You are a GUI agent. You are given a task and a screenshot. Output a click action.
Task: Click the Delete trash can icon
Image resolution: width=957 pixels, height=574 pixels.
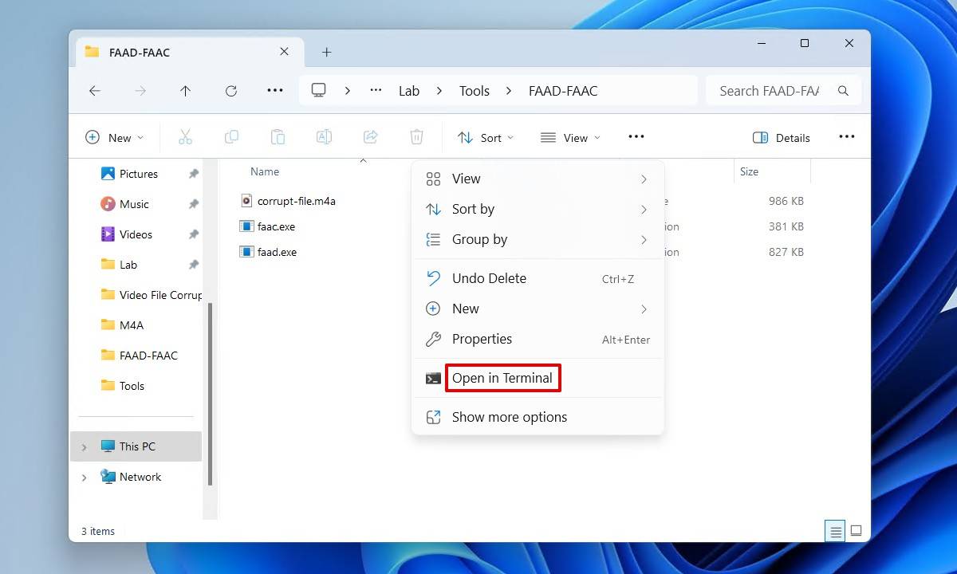(x=416, y=137)
